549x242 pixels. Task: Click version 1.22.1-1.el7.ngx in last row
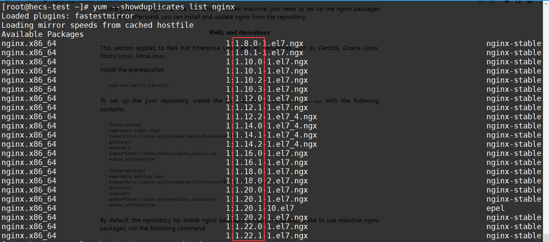pos(266,236)
